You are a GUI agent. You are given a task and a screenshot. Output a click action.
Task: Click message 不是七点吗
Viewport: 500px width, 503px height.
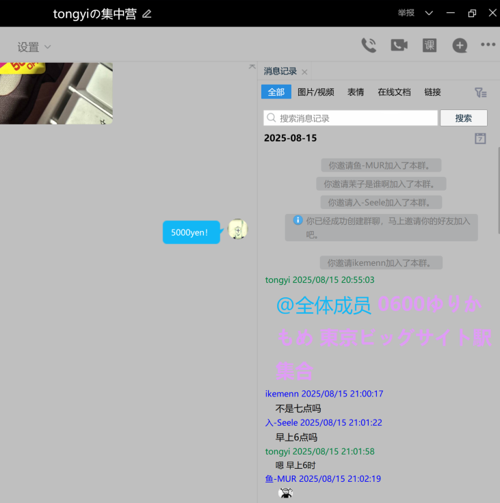pyautogui.click(x=298, y=409)
